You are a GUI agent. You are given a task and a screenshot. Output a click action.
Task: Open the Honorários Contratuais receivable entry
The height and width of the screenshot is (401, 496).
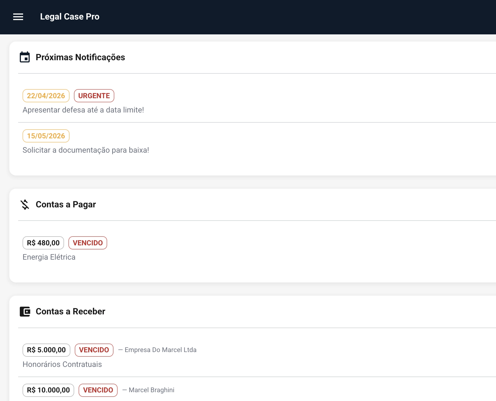coord(62,364)
